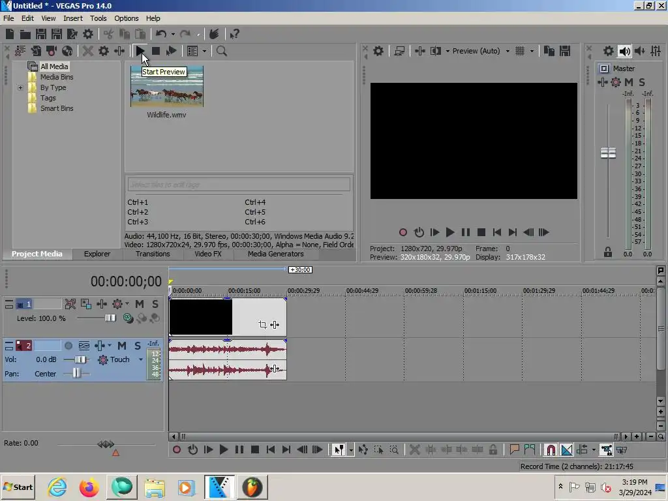668x501 pixels.
Task: Select the Wildlife.wmv thumbnail
Action: (167, 87)
